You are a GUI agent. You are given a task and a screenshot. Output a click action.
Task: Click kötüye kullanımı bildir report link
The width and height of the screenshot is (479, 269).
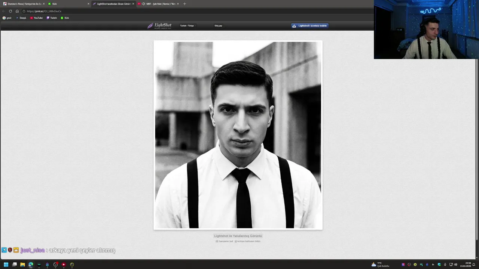point(247,241)
